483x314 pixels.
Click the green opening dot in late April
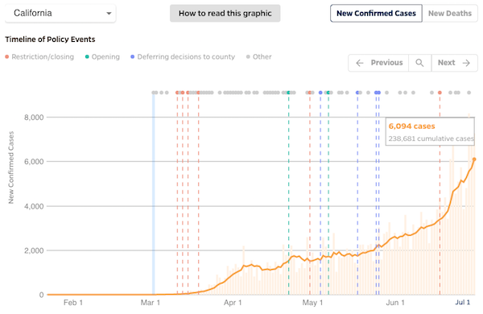pos(289,93)
